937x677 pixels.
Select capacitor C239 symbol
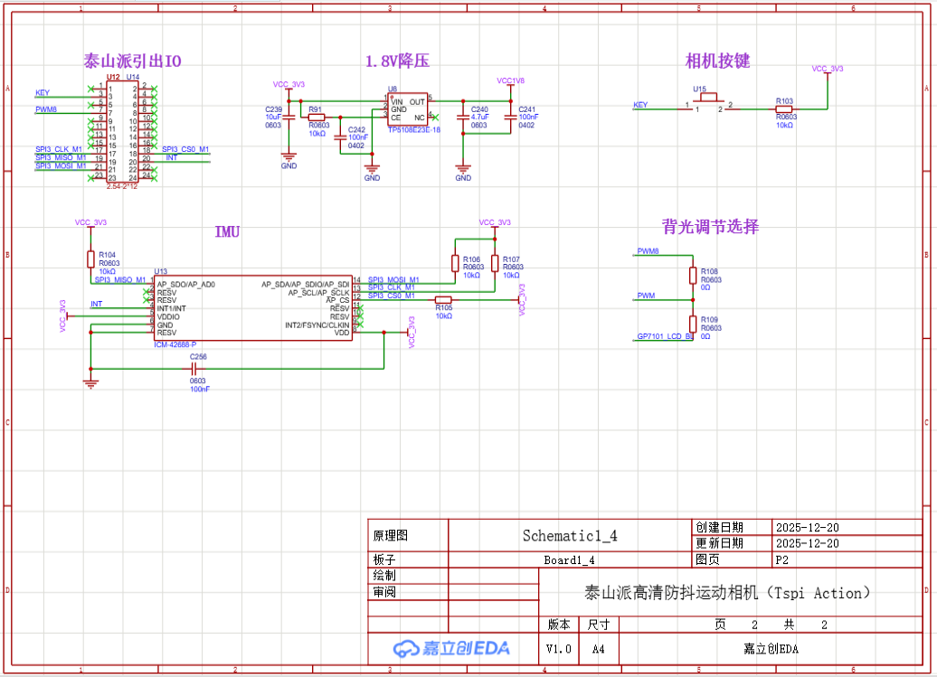[289, 117]
